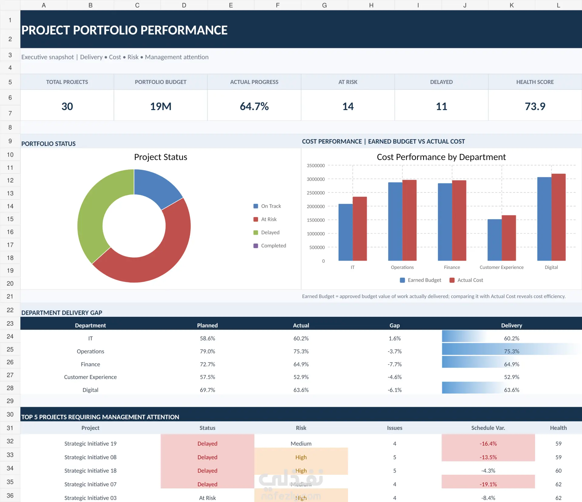Viewport: 582px width, 502px height.
Task: Click the Delayed legend swatch
Action: 256,233
